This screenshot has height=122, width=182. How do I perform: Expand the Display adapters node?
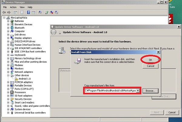pyautogui.click(x=8, y=38)
